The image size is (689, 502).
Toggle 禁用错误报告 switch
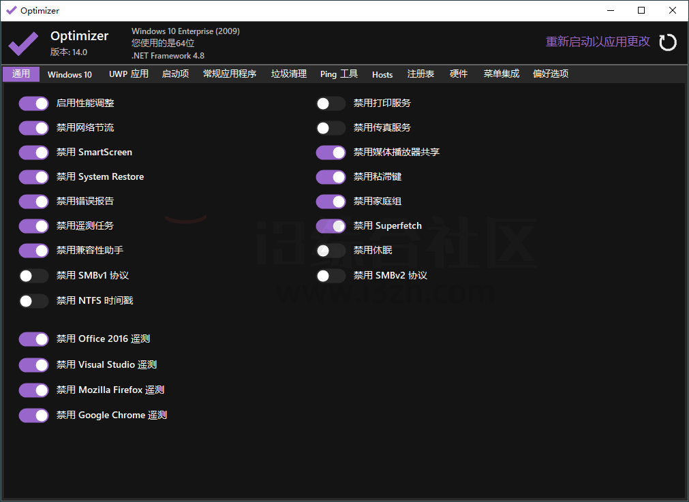[x=34, y=202]
